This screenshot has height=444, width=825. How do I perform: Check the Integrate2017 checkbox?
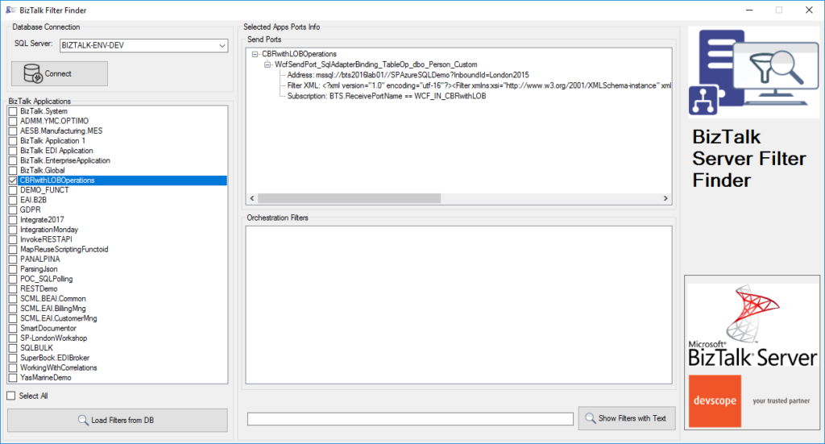click(x=13, y=220)
